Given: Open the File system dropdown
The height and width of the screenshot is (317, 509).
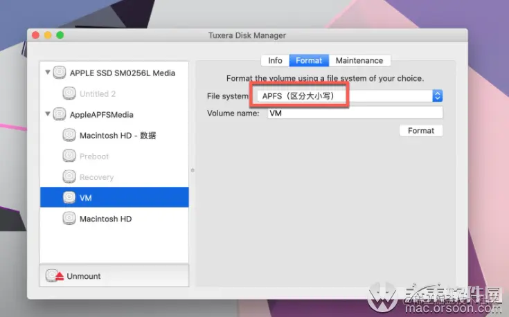Looking at the screenshot, I should point(350,96).
